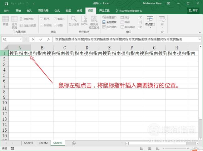The width and height of the screenshot is (203, 151).
Task: Click the 拆分 split button
Action: pos(125,17)
